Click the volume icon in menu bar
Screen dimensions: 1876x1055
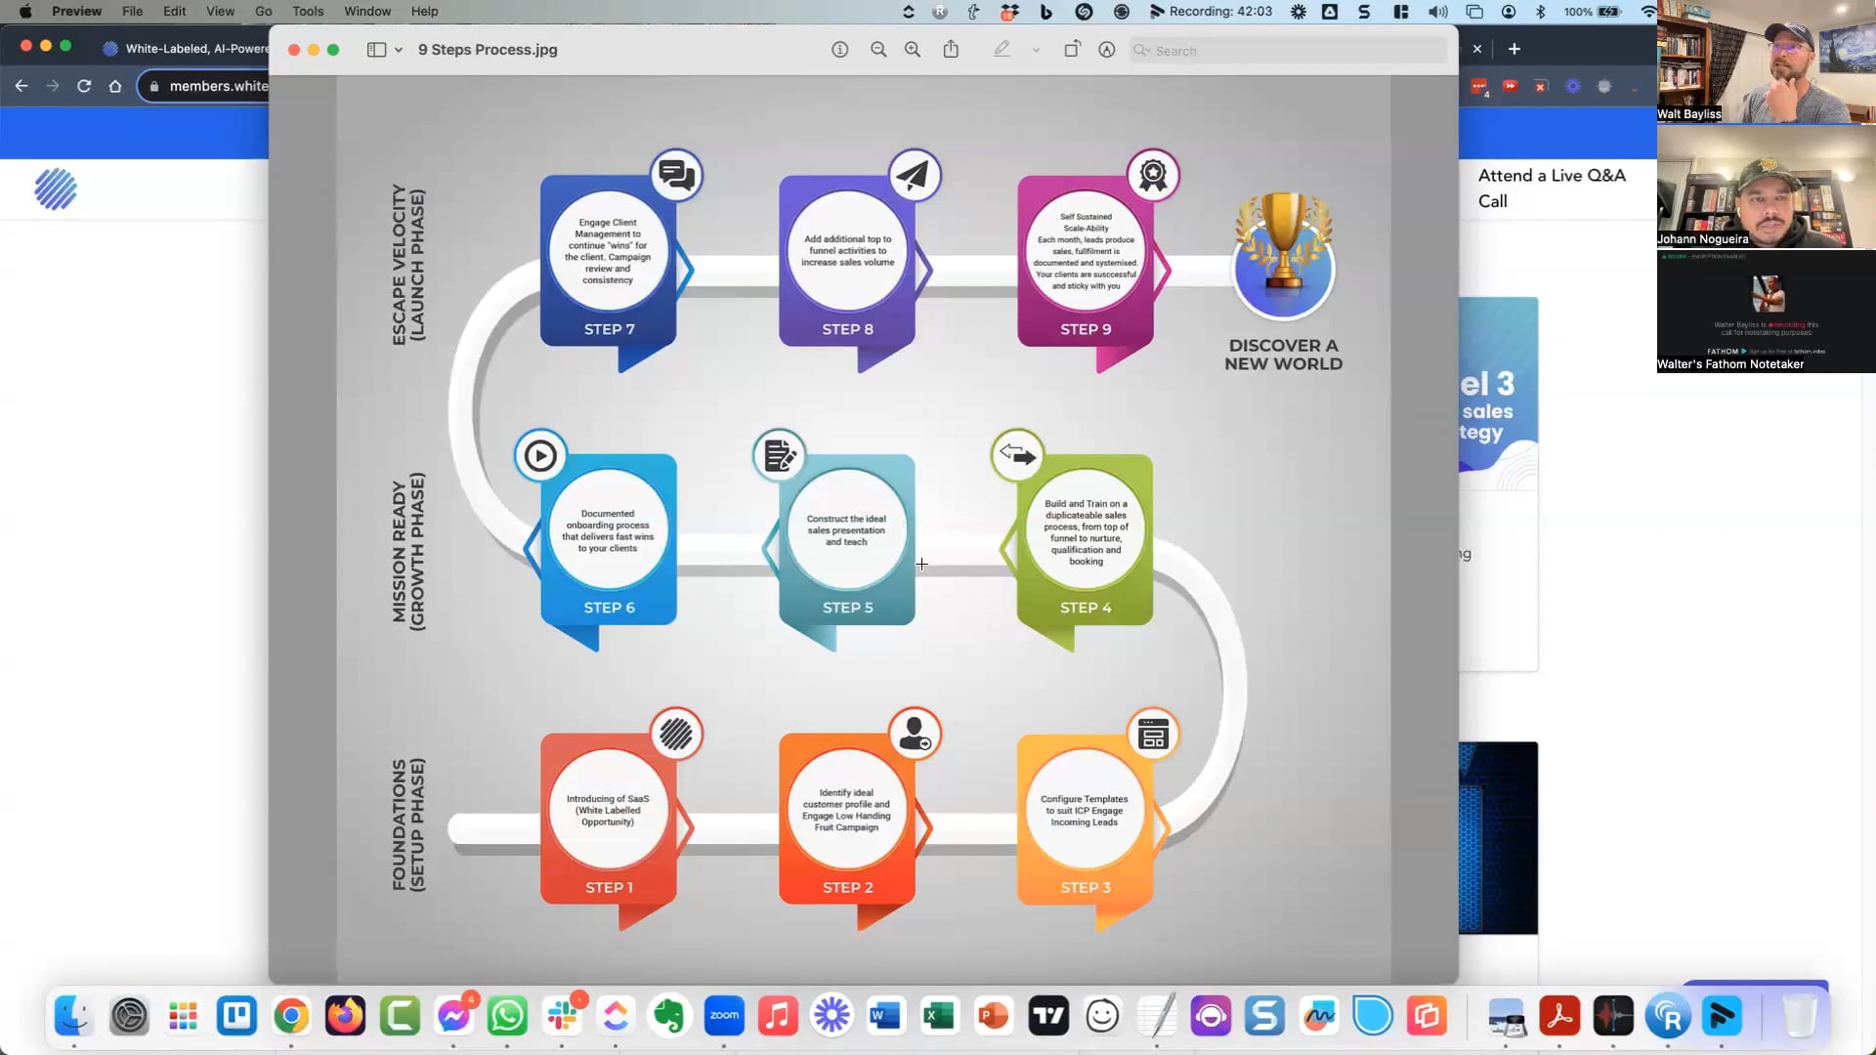1437,11
